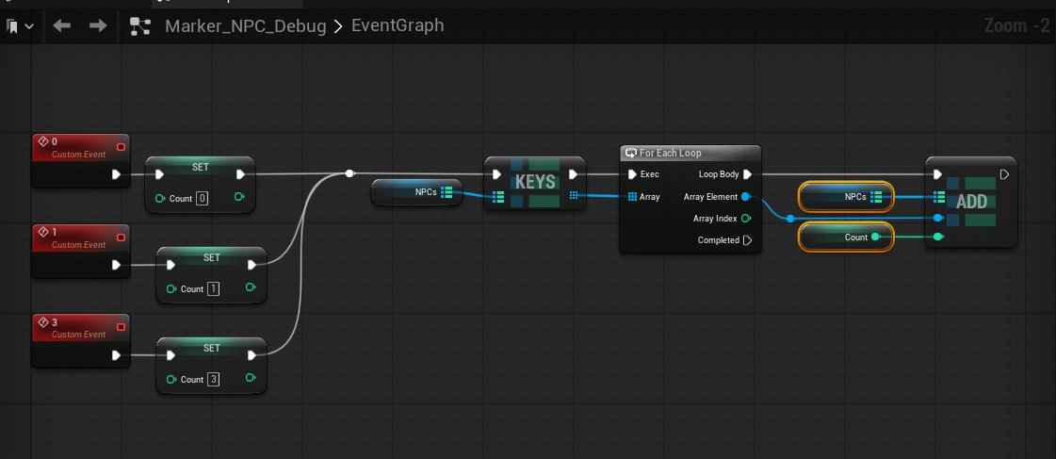The height and width of the screenshot is (459, 1056).
Task: Open the bookmarks dropdown in breadcrumb bar
Action: (x=20, y=26)
